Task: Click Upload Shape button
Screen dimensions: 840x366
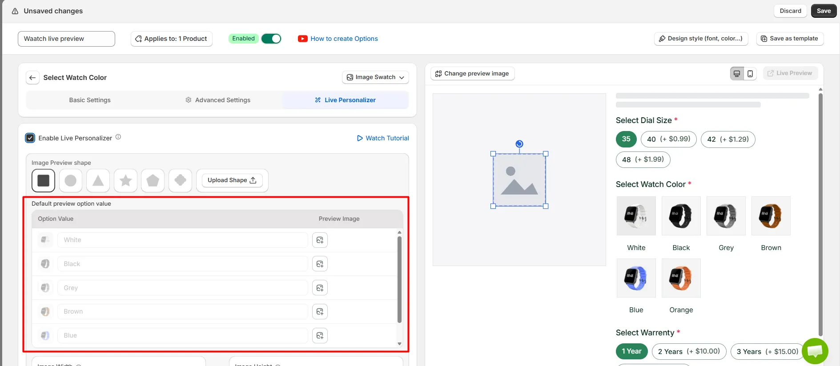Action: 232,180
